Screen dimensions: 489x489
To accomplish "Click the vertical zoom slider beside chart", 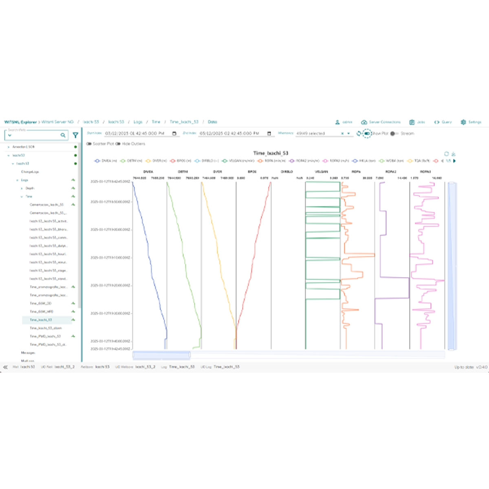I will pyautogui.click(x=451, y=266).
